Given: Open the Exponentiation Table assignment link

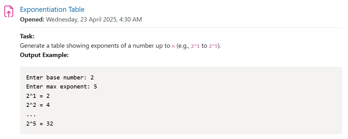Looking at the screenshot, I should [52, 9].
